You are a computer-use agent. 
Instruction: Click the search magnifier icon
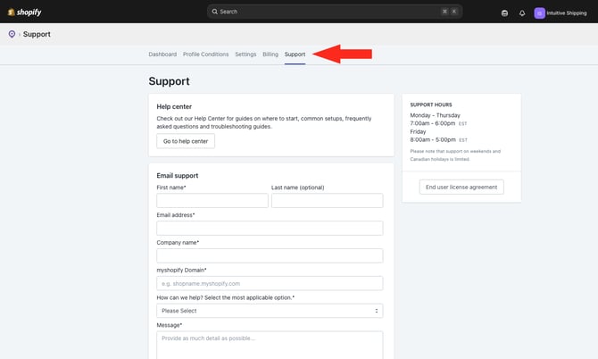[215, 12]
